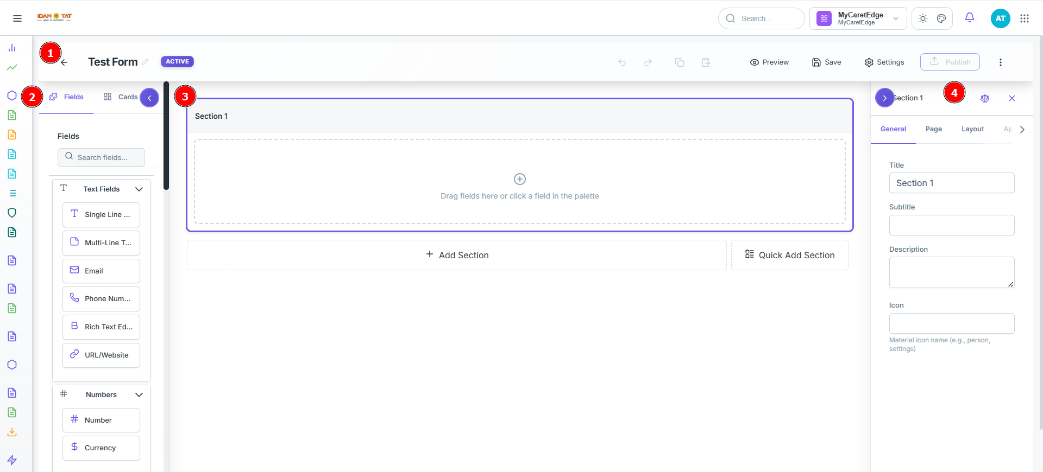Image resolution: width=1043 pixels, height=472 pixels.
Task: Click the bar chart sidebar icon
Action: click(12, 48)
